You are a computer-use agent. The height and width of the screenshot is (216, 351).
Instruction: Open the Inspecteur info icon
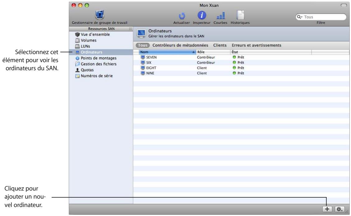(x=202, y=16)
